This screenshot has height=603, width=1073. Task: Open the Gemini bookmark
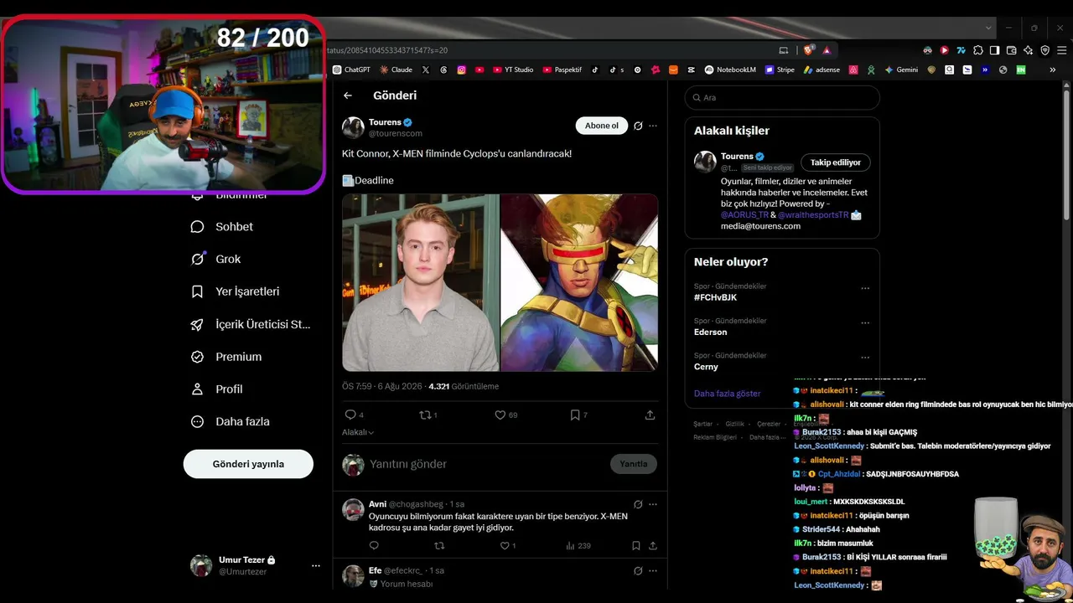[902, 70]
